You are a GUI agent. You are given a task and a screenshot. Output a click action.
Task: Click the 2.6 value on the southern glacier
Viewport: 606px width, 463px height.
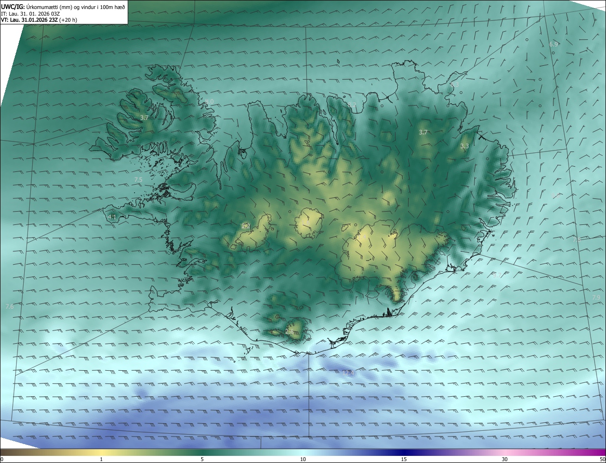(x=289, y=331)
